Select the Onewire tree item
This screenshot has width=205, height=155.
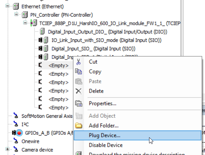[x=30, y=142]
